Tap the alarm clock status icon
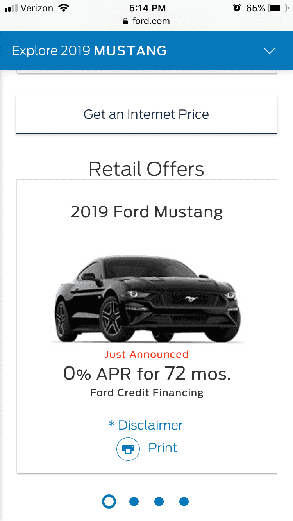Image resolution: width=293 pixels, height=521 pixels. (237, 8)
